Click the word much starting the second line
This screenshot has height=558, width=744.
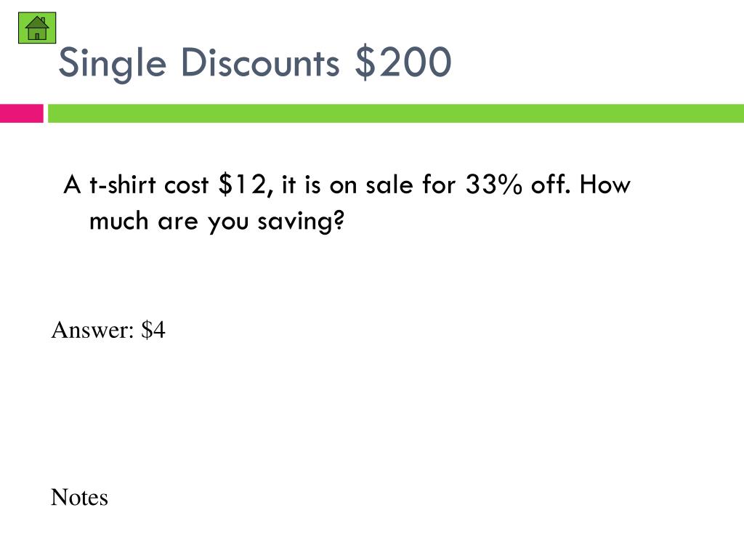pyautogui.click(x=119, y=221)
